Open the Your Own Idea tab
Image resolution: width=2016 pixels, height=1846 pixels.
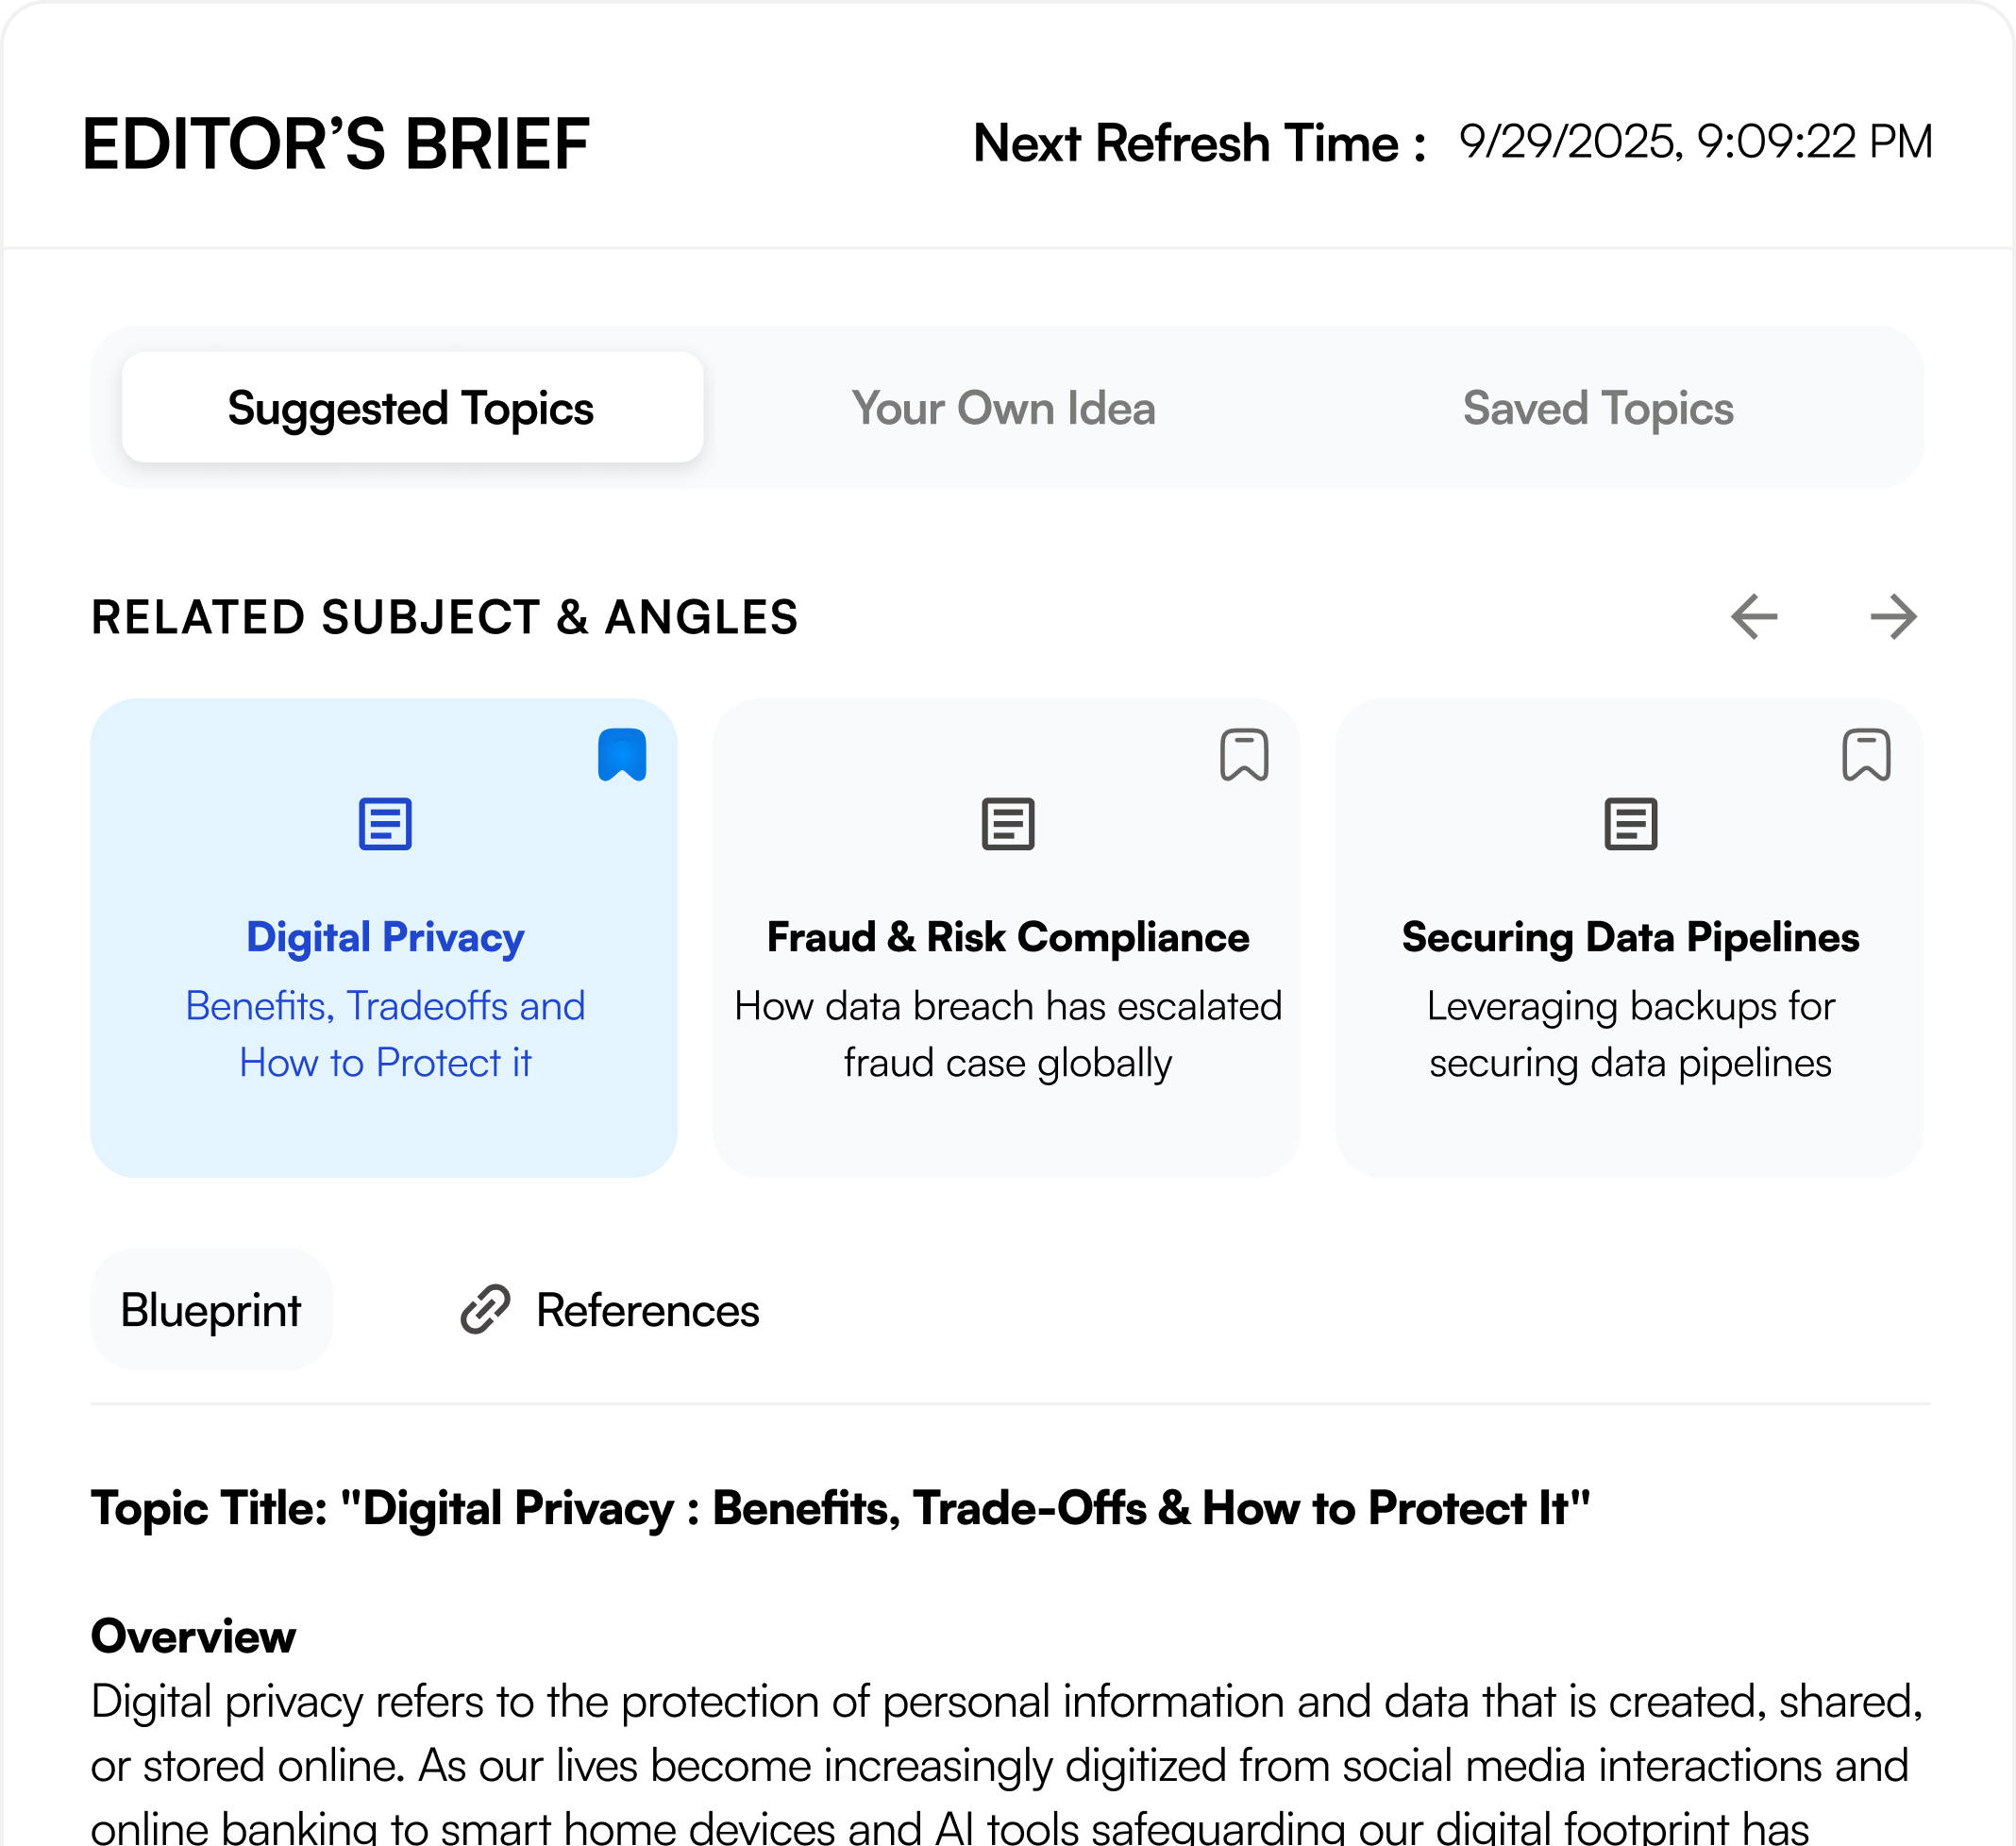[1003, 408]
